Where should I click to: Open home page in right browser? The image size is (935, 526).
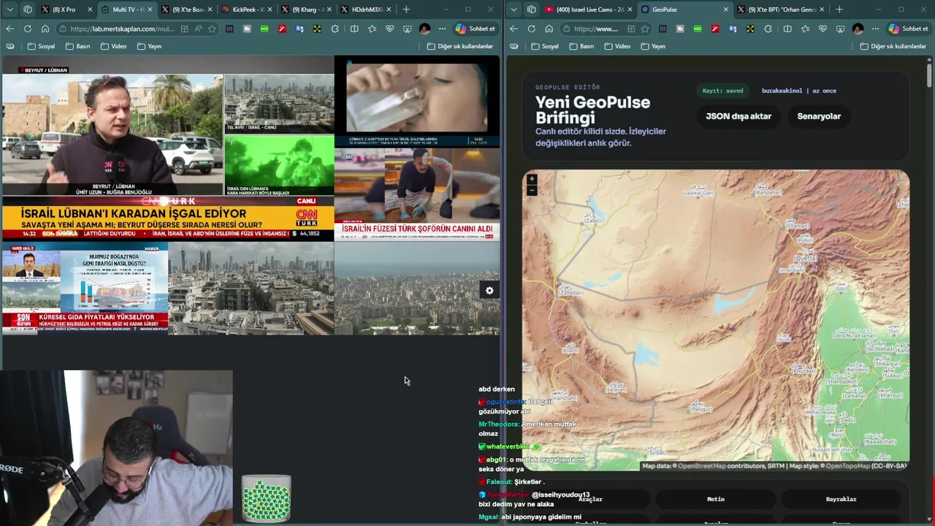pyautogui.click(x=549, y=28)
